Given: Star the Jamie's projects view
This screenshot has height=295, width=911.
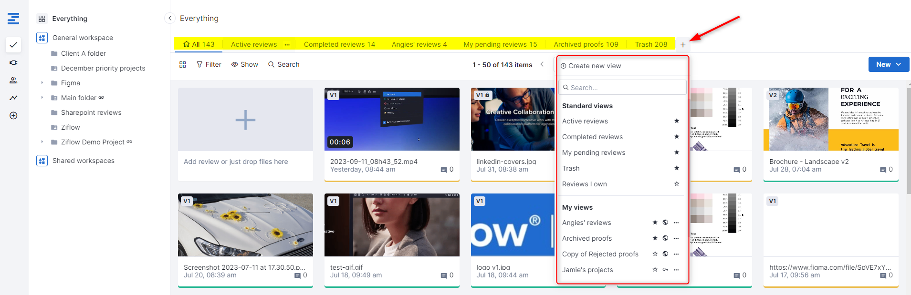Looking at the screenshot, I should (x=655, y=270).
